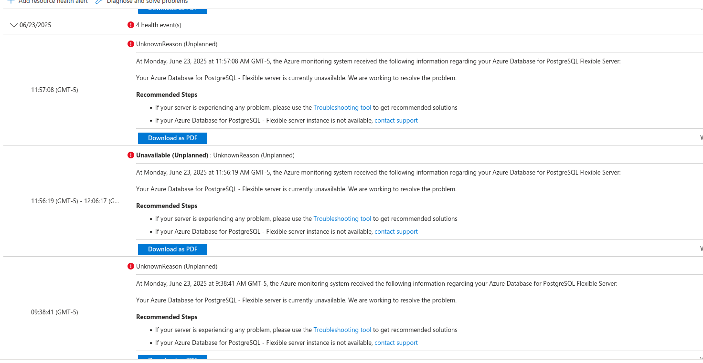
Task: Click error icon of 09:38:41 UnknownReason event
Action: (x=131, y=266)
